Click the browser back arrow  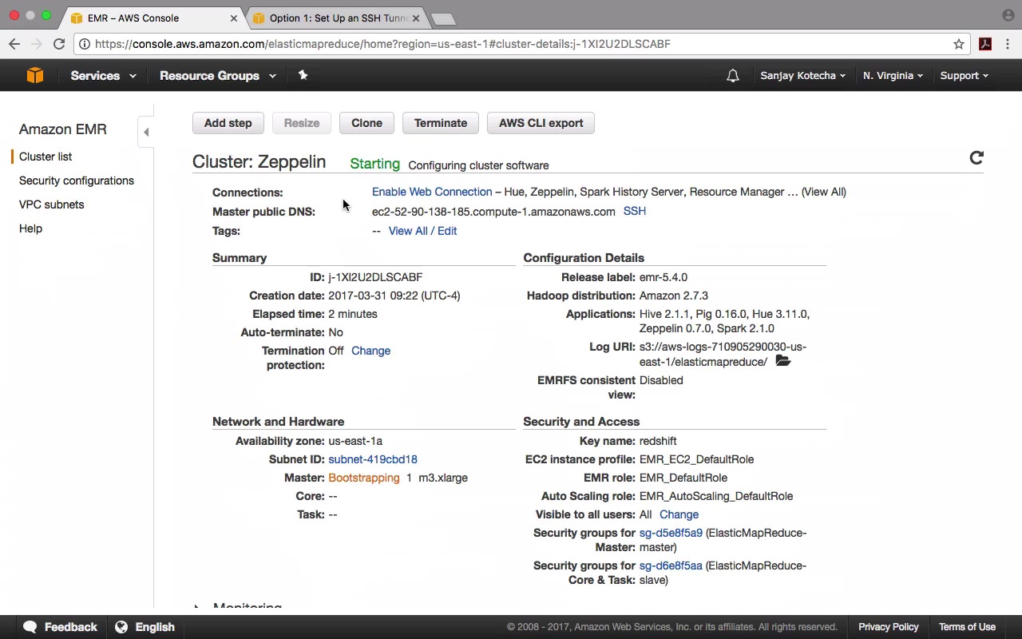coord(14,44)
